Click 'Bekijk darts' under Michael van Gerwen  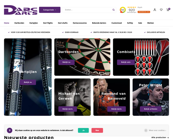tap(68, 109)
